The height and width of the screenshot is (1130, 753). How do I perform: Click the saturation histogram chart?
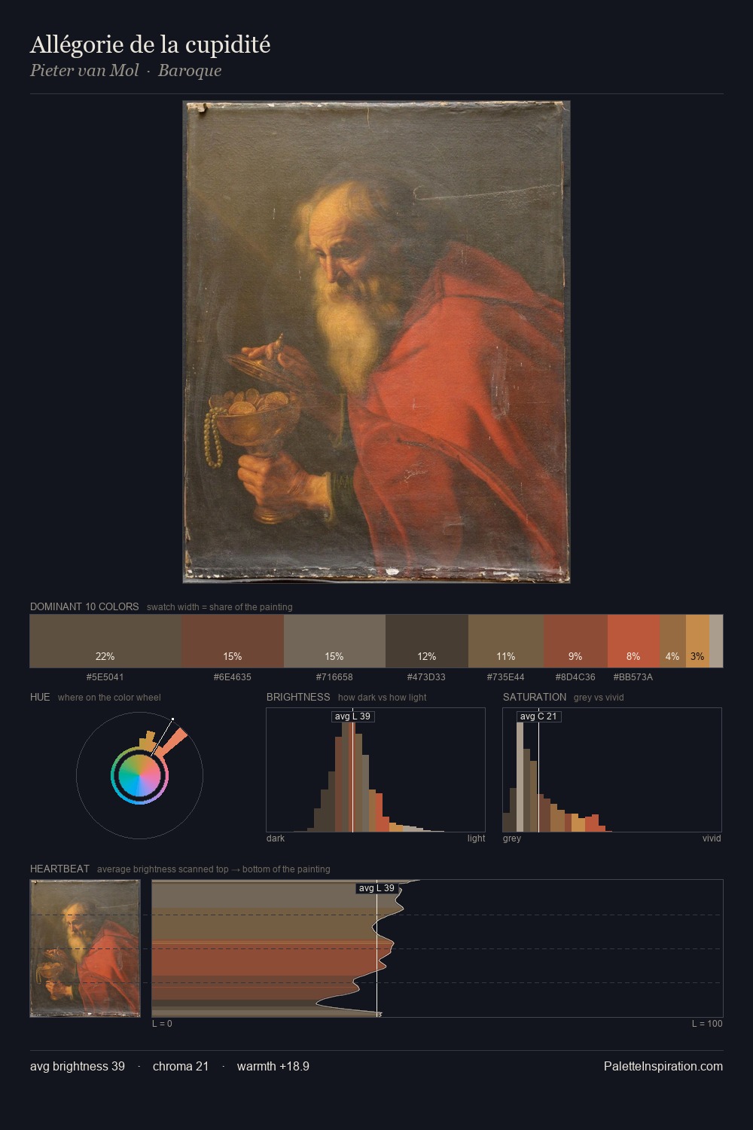(x=612, y=770)
